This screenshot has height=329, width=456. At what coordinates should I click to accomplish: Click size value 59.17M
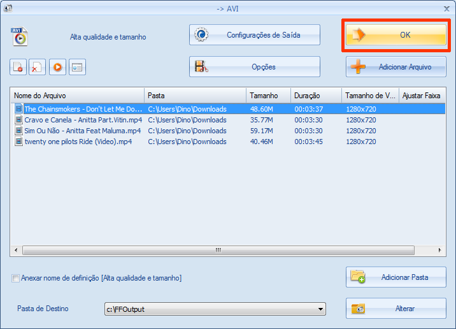tap(262, 131)
